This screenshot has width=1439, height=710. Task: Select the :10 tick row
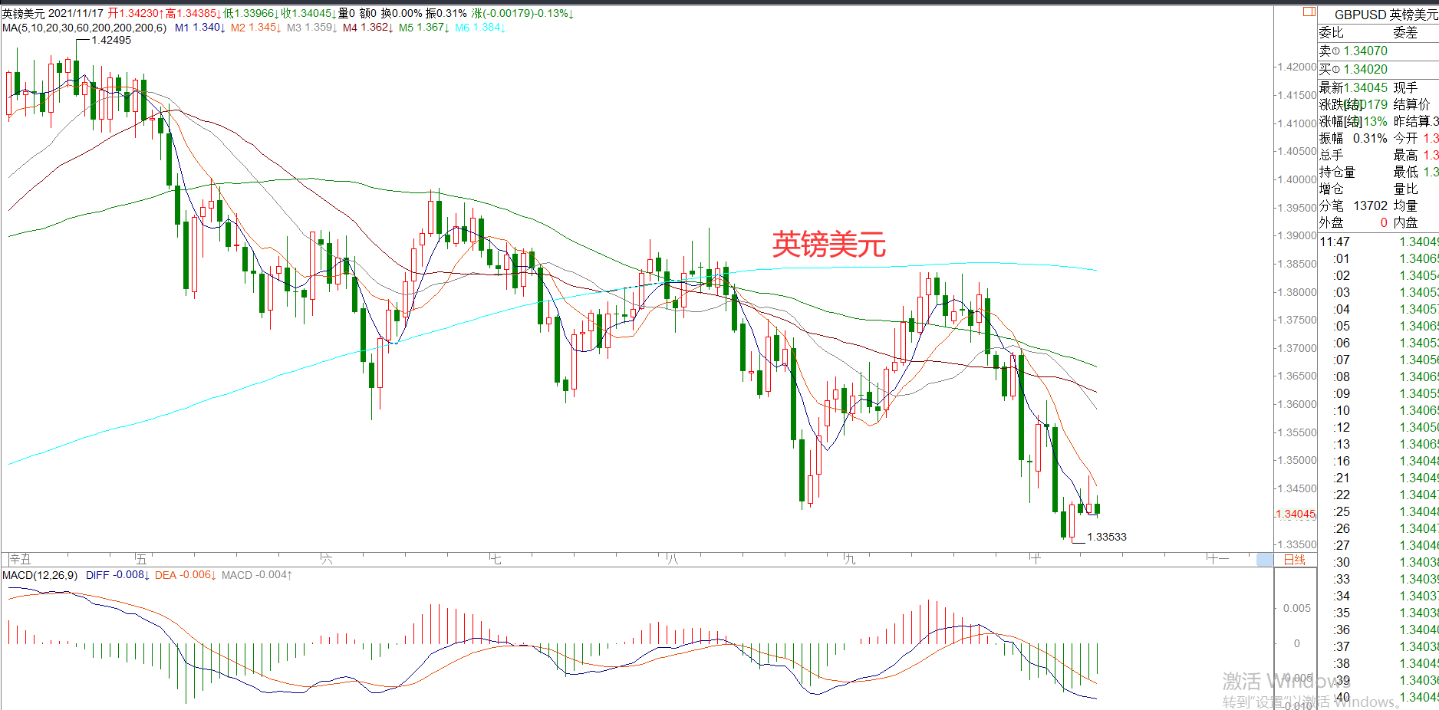(x=1378, y=410)
